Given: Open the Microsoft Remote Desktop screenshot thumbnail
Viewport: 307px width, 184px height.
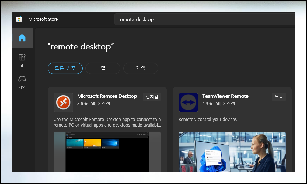Looking at the screenshot, I should (107, 152).
